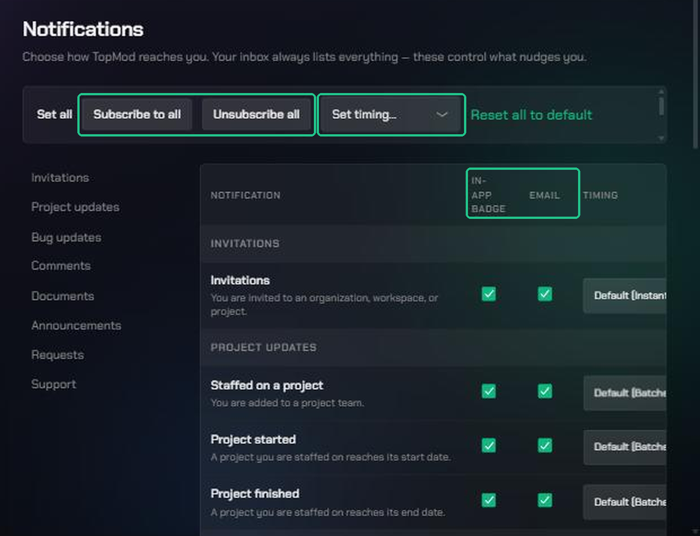
Task: Toggle in-app badge for Invitations
Action: 489,294
